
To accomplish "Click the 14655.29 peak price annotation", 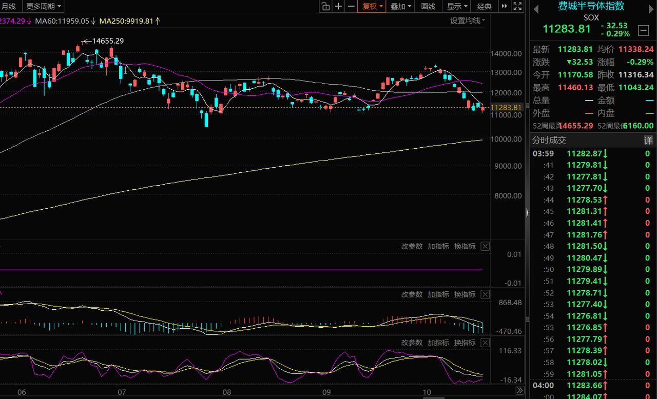I will (108, 41).
